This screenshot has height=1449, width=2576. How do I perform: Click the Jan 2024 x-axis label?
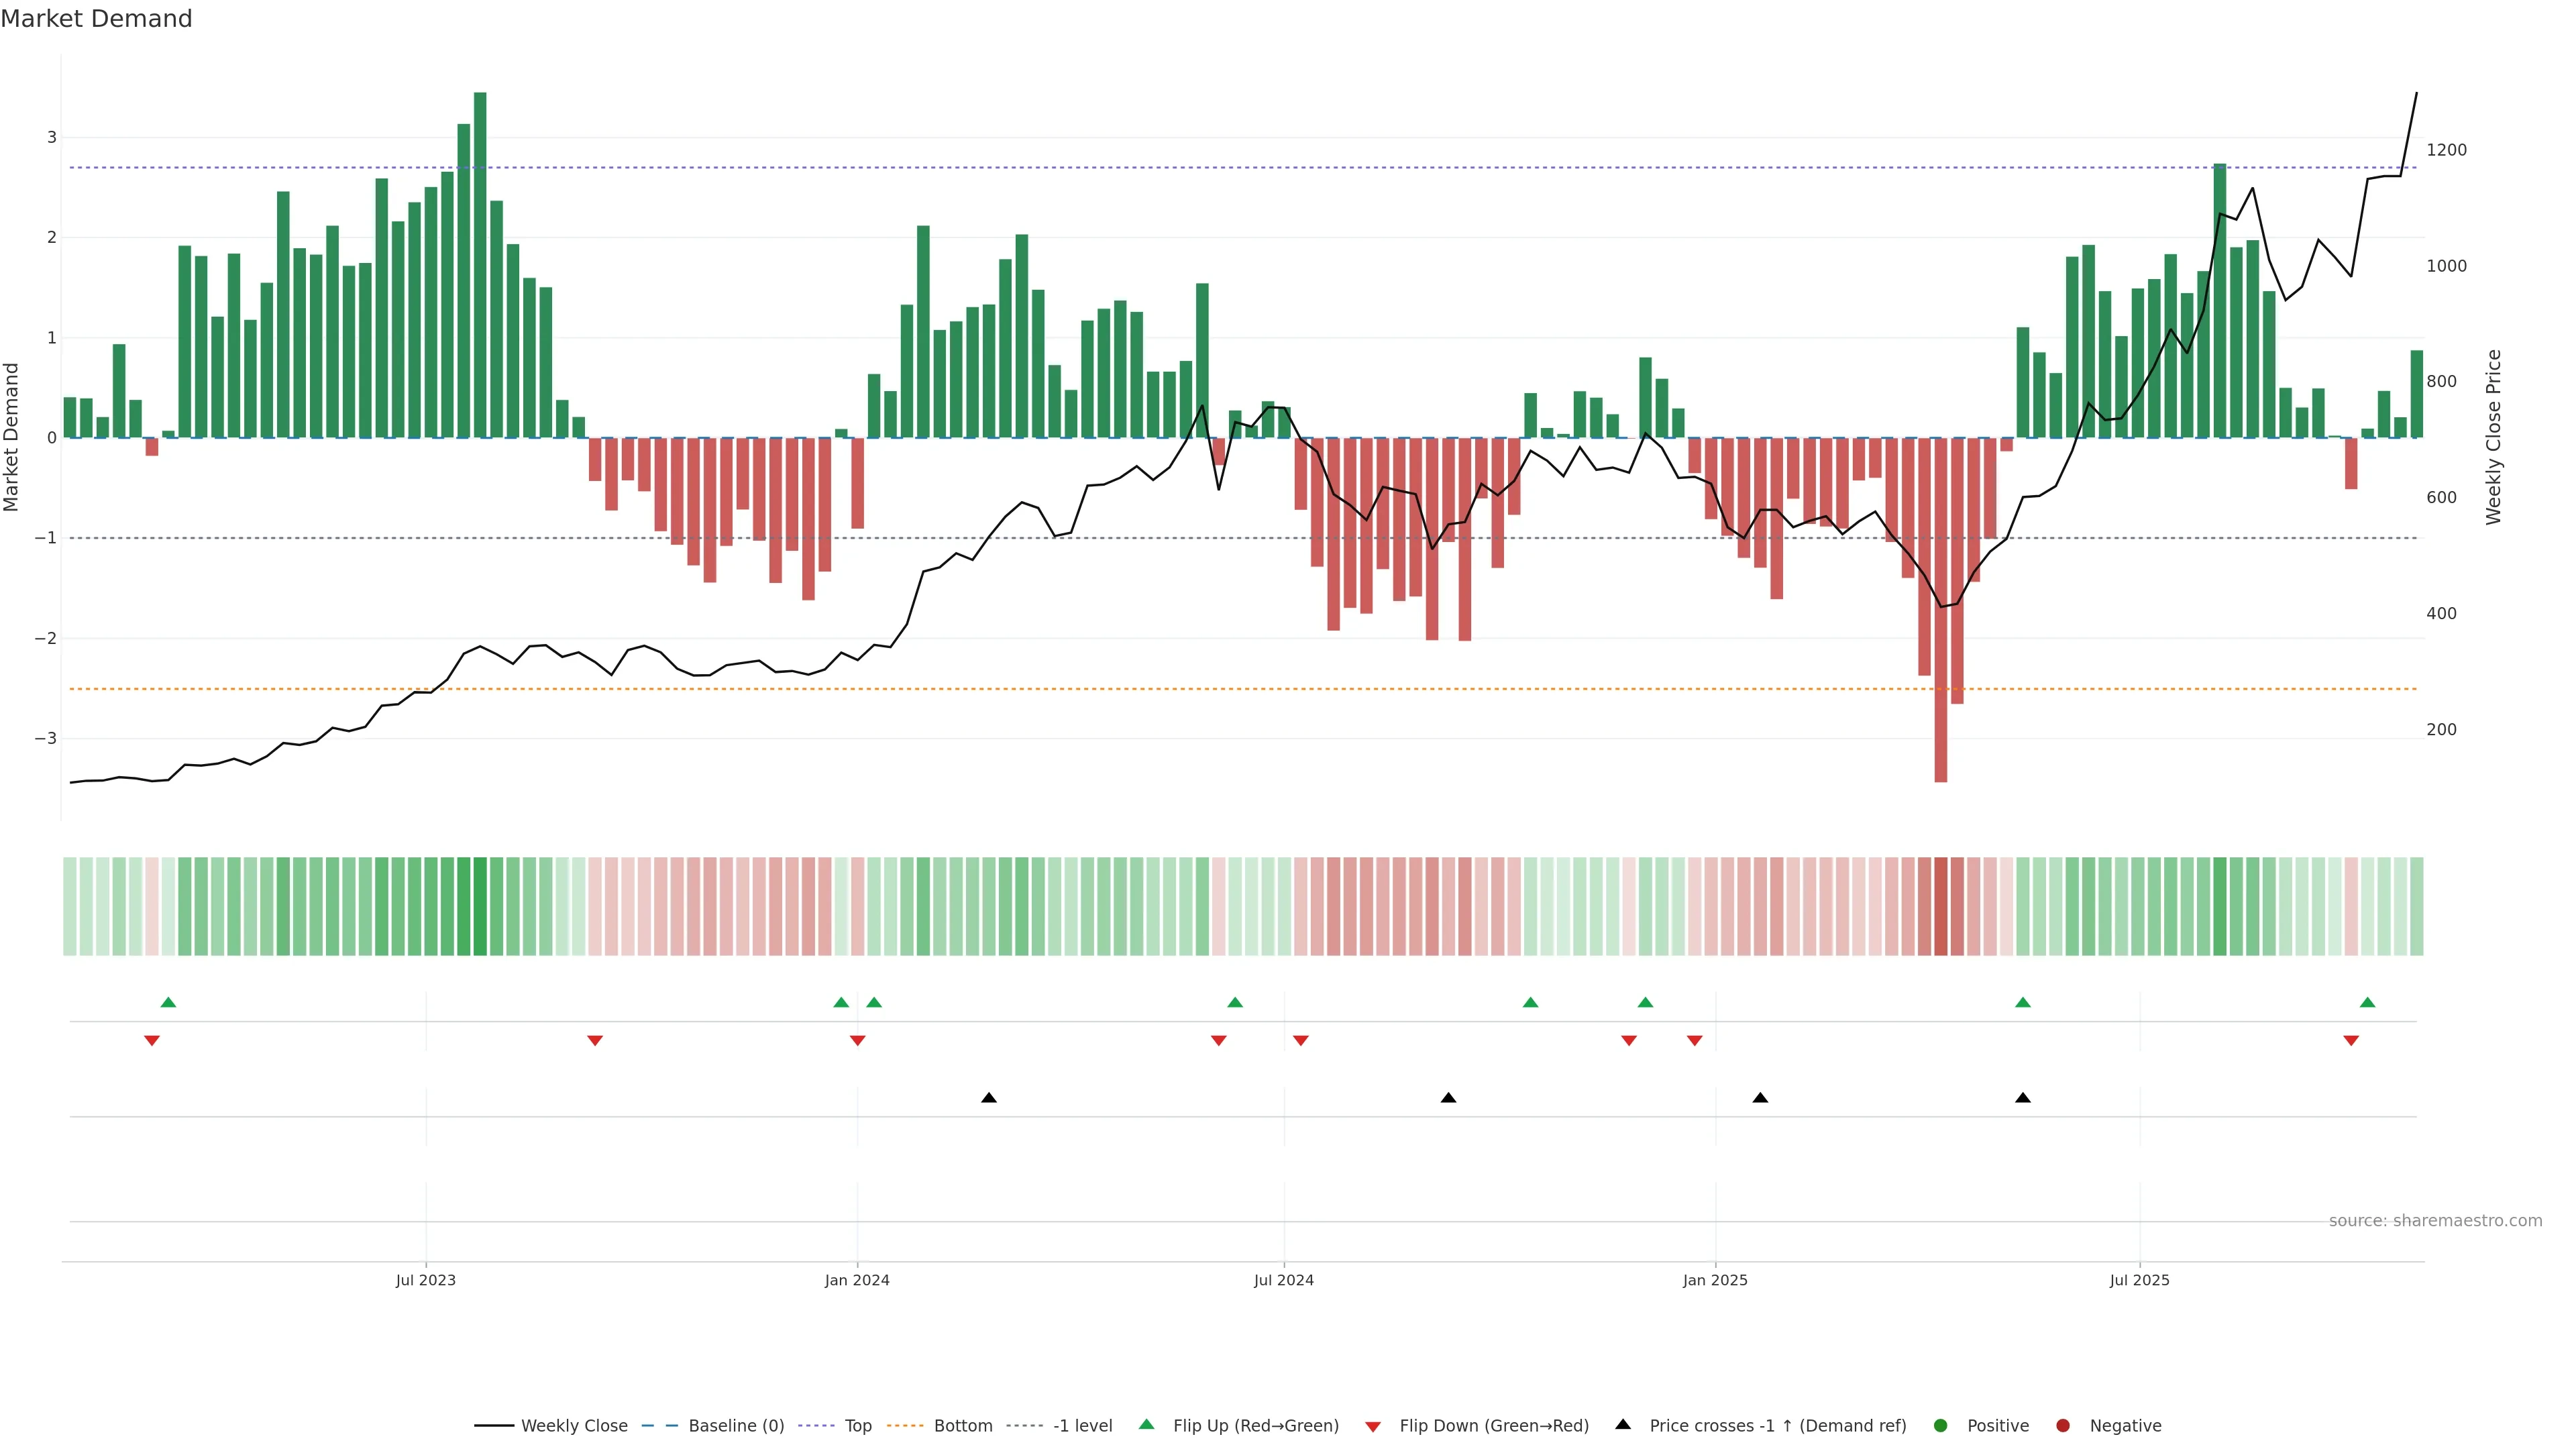tap(857, 1280)
